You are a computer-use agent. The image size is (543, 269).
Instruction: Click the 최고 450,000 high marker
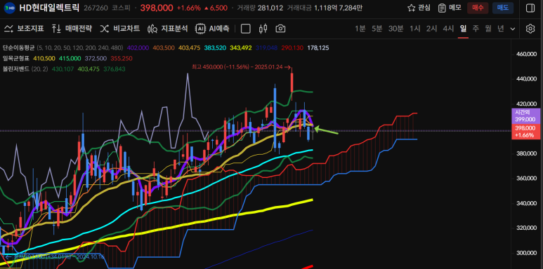[x=242, y=67]
